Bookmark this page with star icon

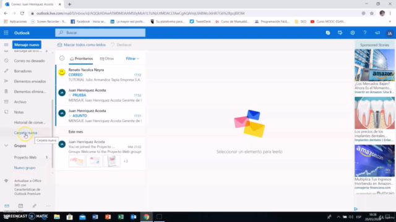372,14
